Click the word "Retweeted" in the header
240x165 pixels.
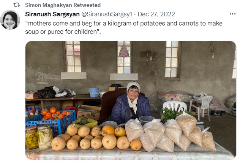pos(87,5)
